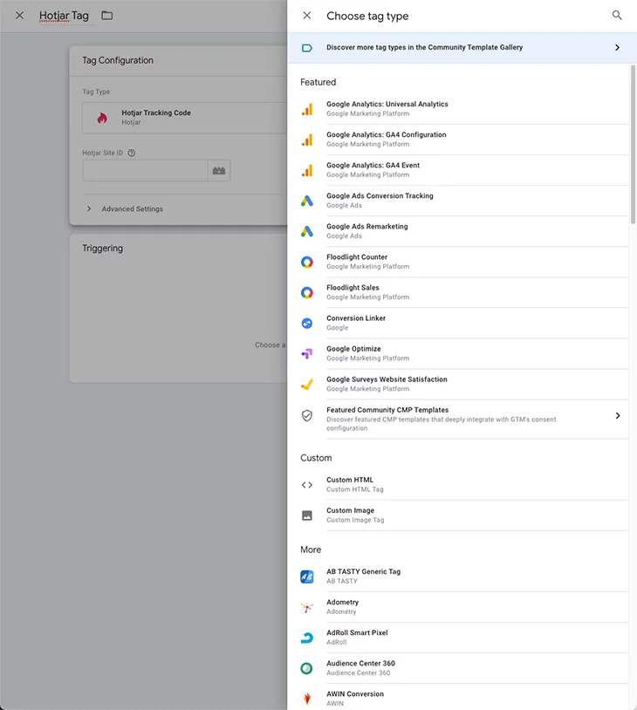Image resolution: width=637 pixels, height=710 pixels.
Task: Close the Choose tag type panel
Action: coord(307,16)
